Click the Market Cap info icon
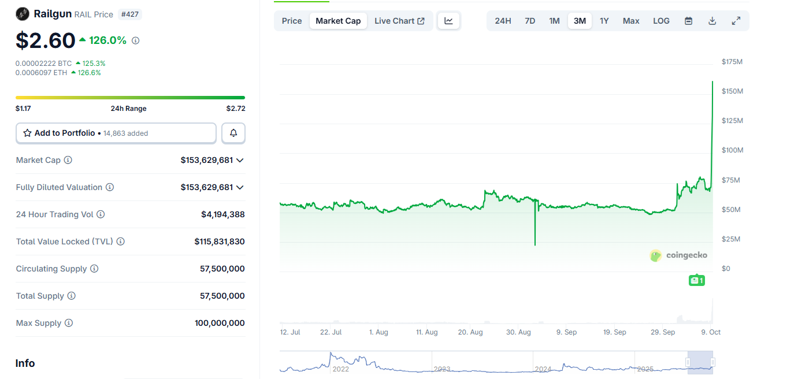This screenshot has height=379, width=787. click(68, 160)
